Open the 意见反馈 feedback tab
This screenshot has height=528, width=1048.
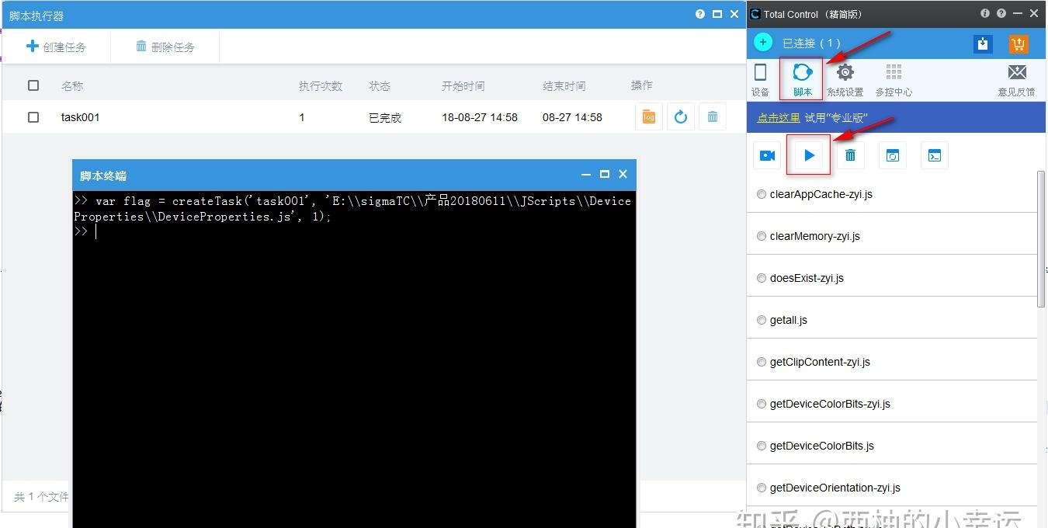1017,80
